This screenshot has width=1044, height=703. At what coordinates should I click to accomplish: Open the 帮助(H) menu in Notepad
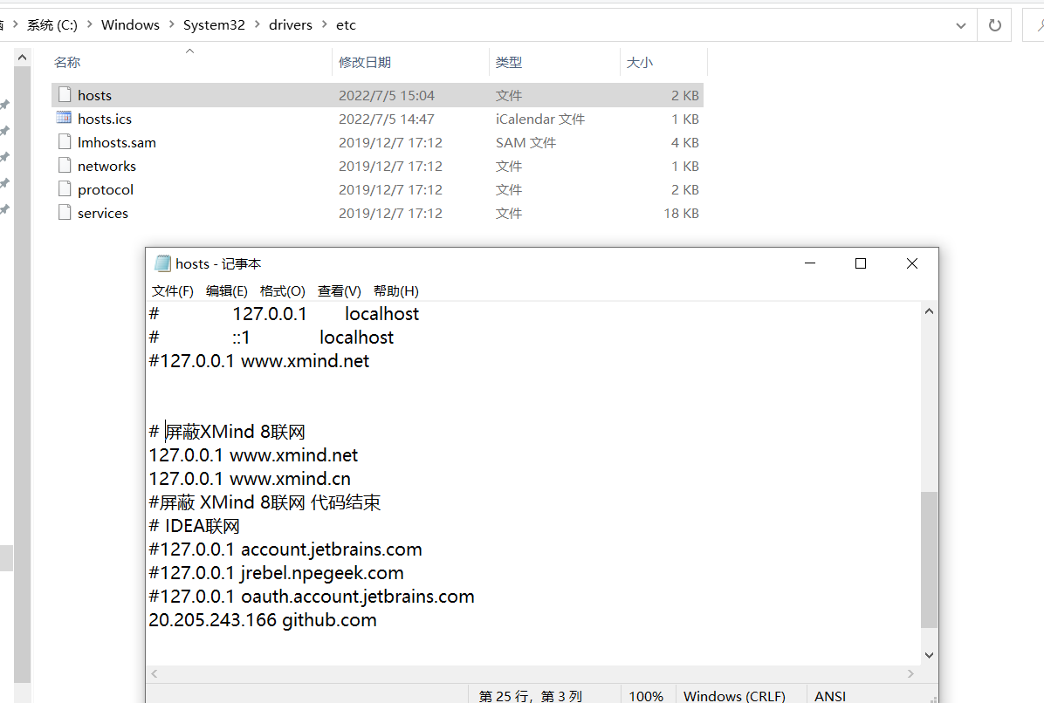point(396,290)
